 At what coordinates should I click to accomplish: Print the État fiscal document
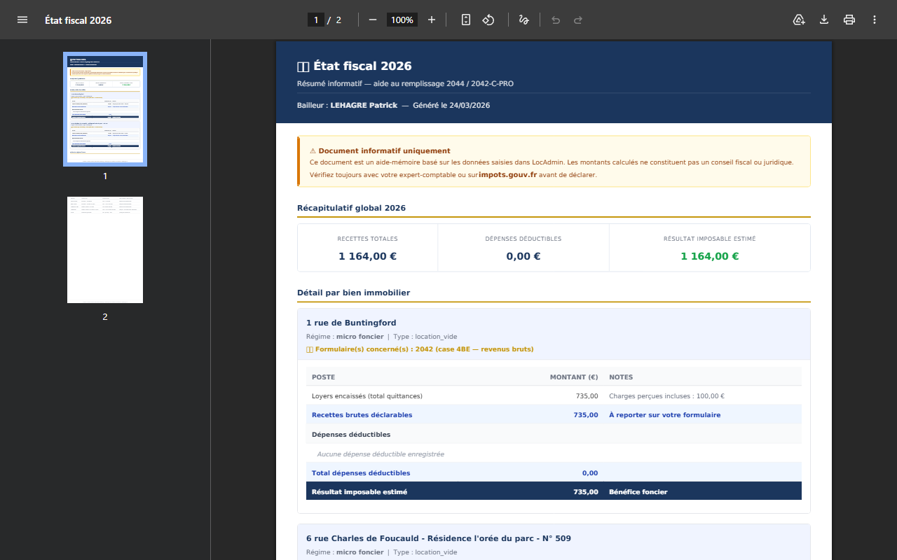point(849,20)
